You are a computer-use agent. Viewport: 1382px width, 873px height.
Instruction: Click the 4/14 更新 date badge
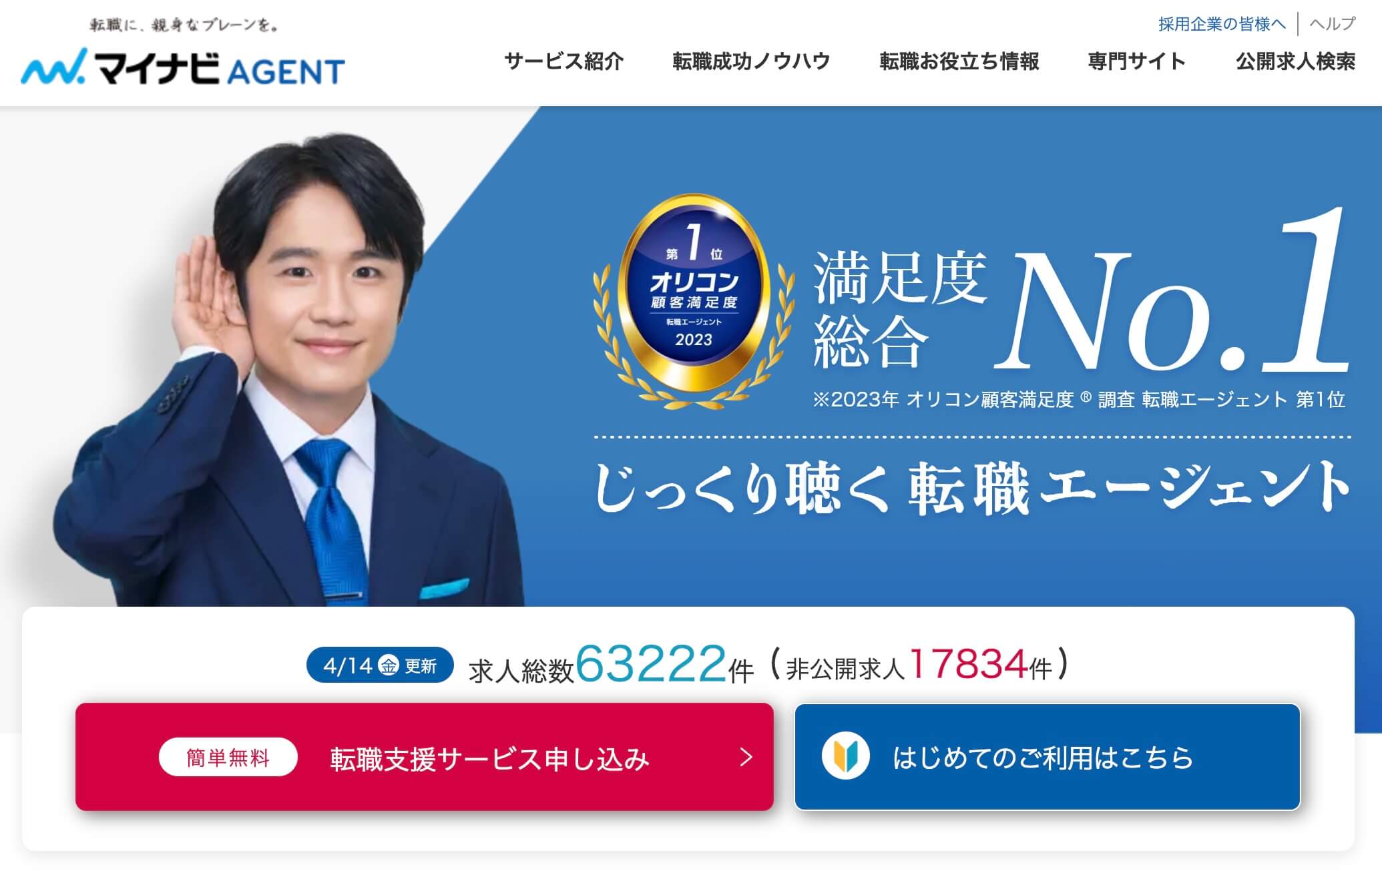coord(380,665)
